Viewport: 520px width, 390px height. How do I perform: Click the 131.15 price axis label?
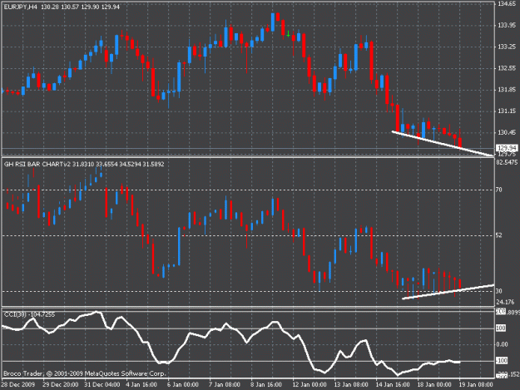[507, 111]
